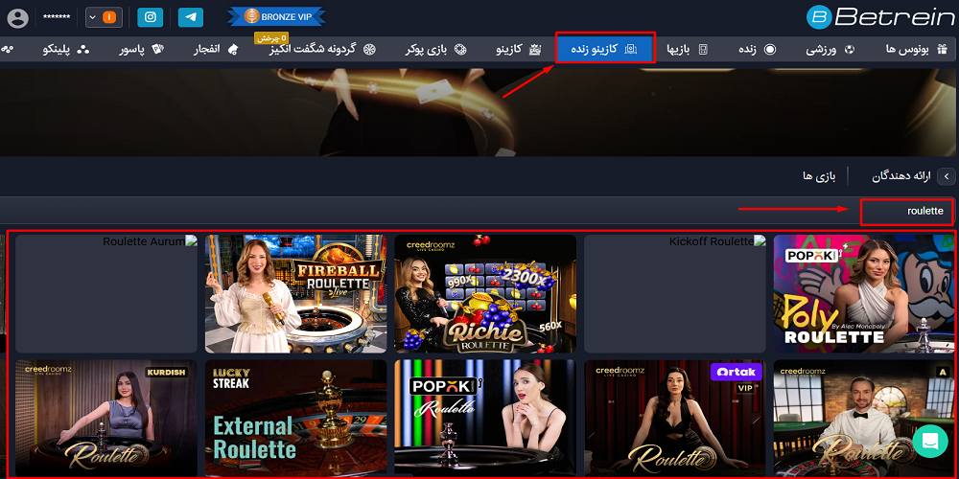The image size is (959, 479).
Task: Open the Poly Roulette game tile
Action: pos(864,294)
